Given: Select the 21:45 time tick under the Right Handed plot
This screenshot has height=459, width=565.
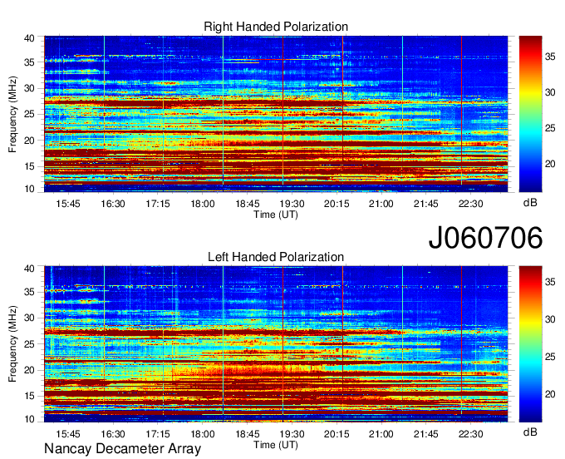Looking at the screenshot, I should click(425, 204).
